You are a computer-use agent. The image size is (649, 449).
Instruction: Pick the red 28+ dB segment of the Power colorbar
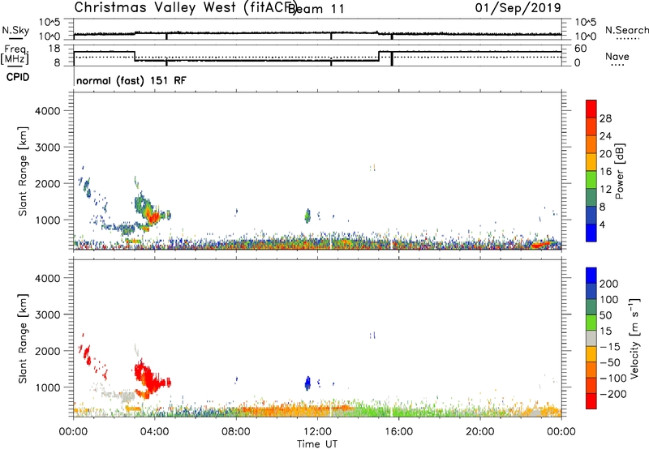click(x=591, y=109)
